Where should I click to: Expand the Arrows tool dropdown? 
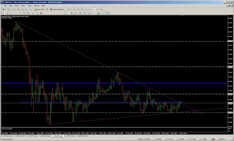point(30,13)
